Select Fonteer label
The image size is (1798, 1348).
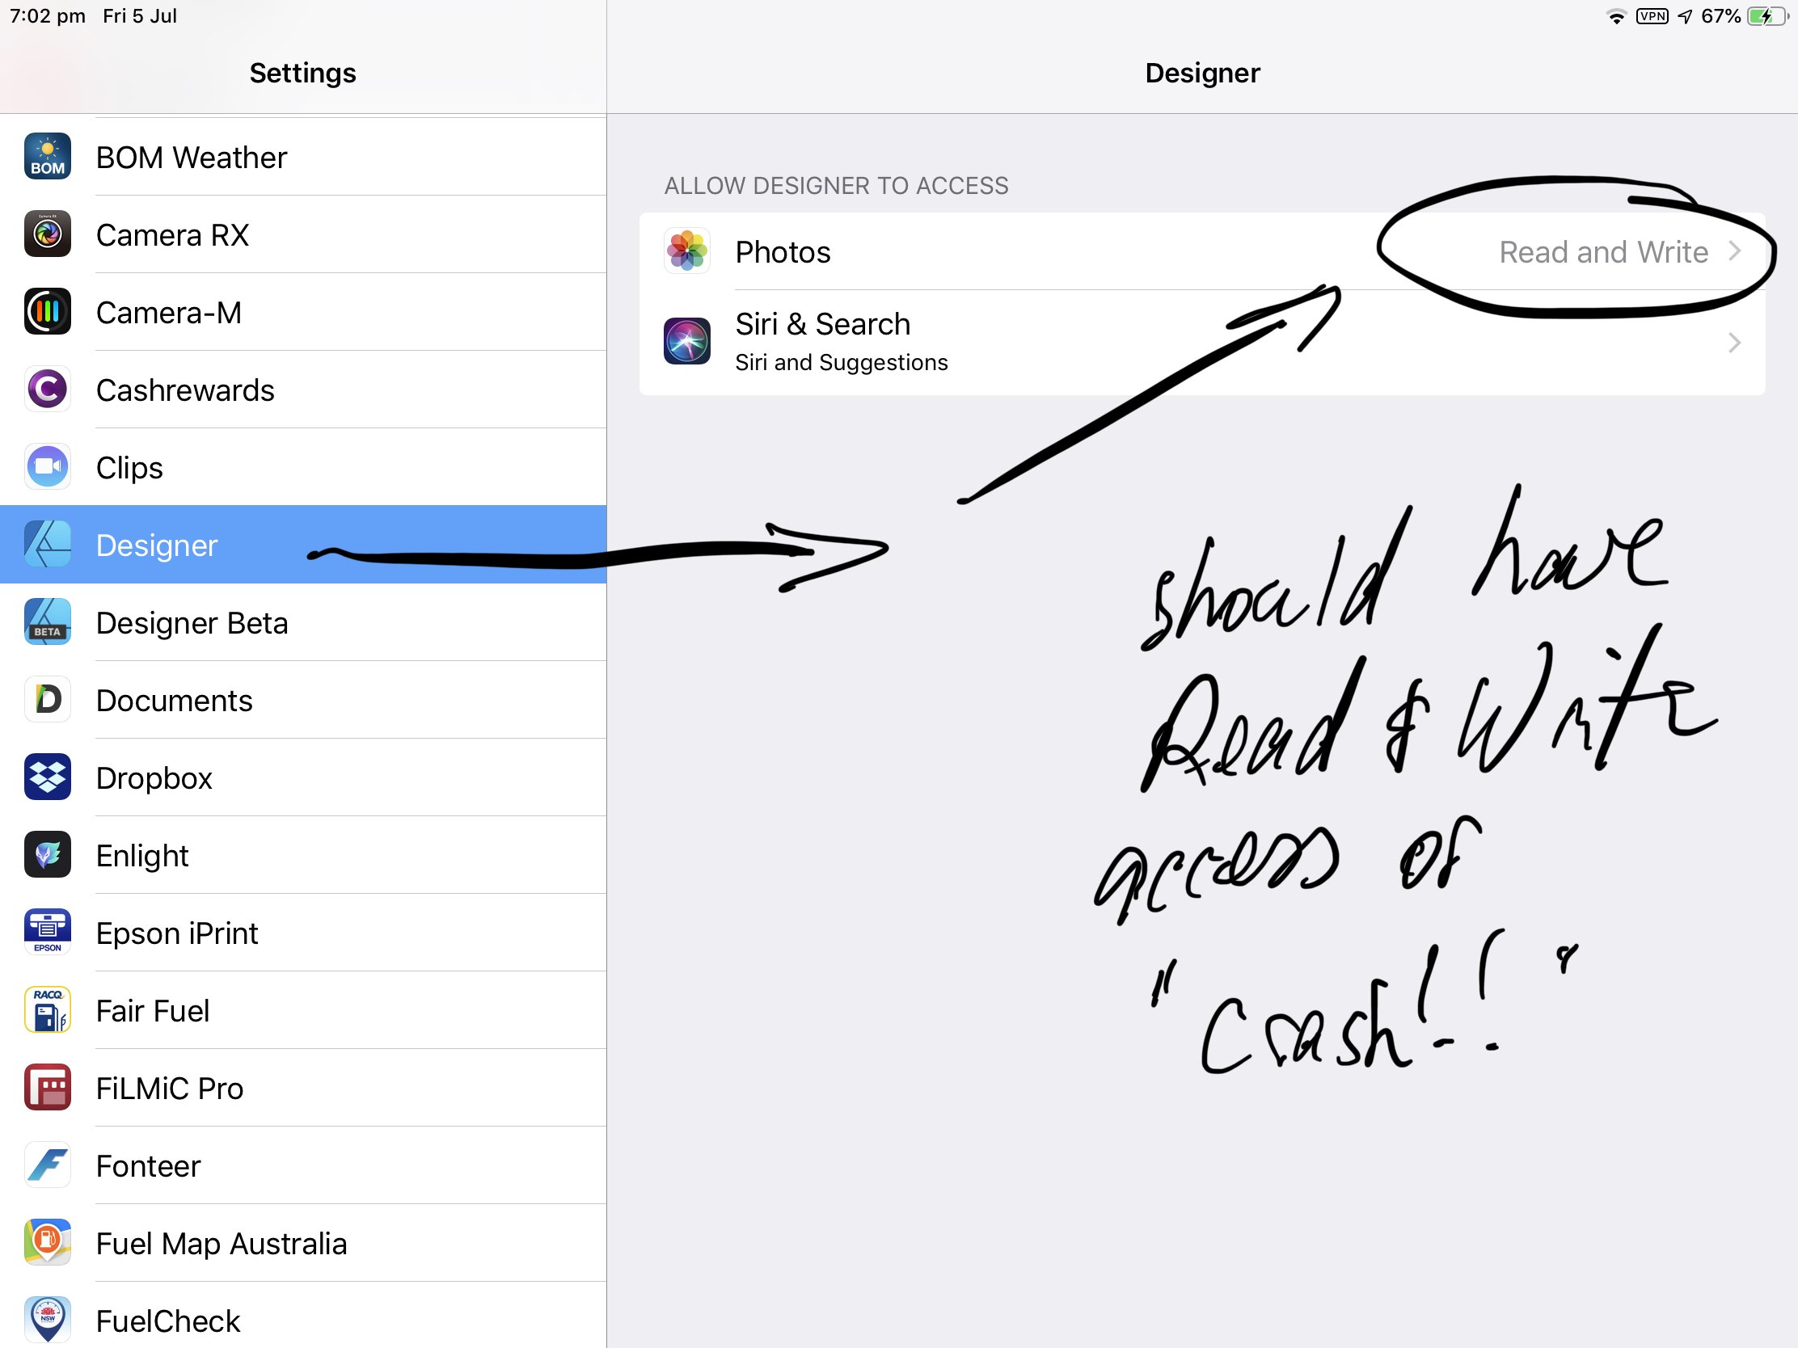[148, 1166]
